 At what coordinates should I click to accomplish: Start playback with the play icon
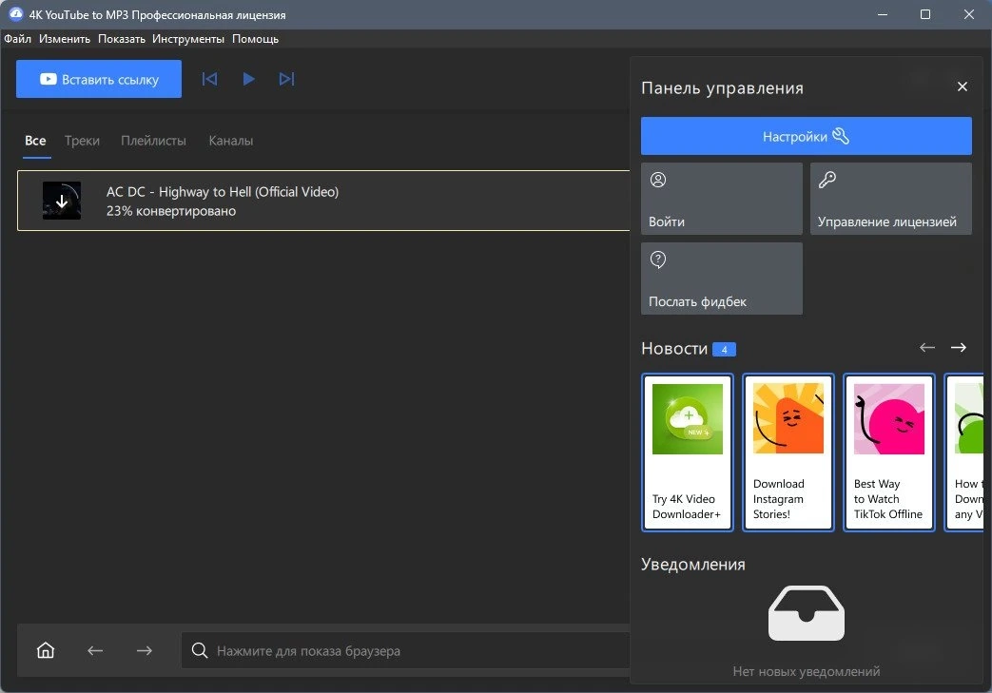pos(248,79)
